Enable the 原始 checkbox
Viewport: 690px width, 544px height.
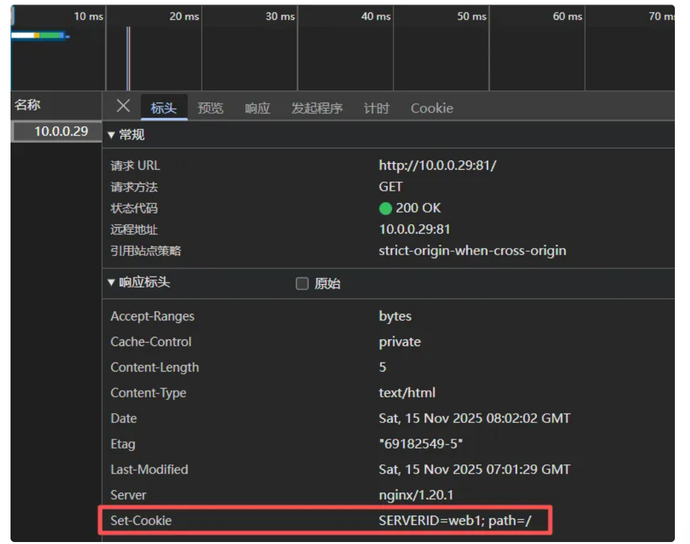coord(302,284)
